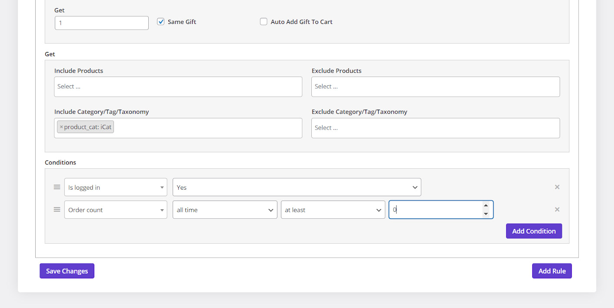Uncheck the Same Gift checkbox
614x308 pixels.
coord(161,22)
